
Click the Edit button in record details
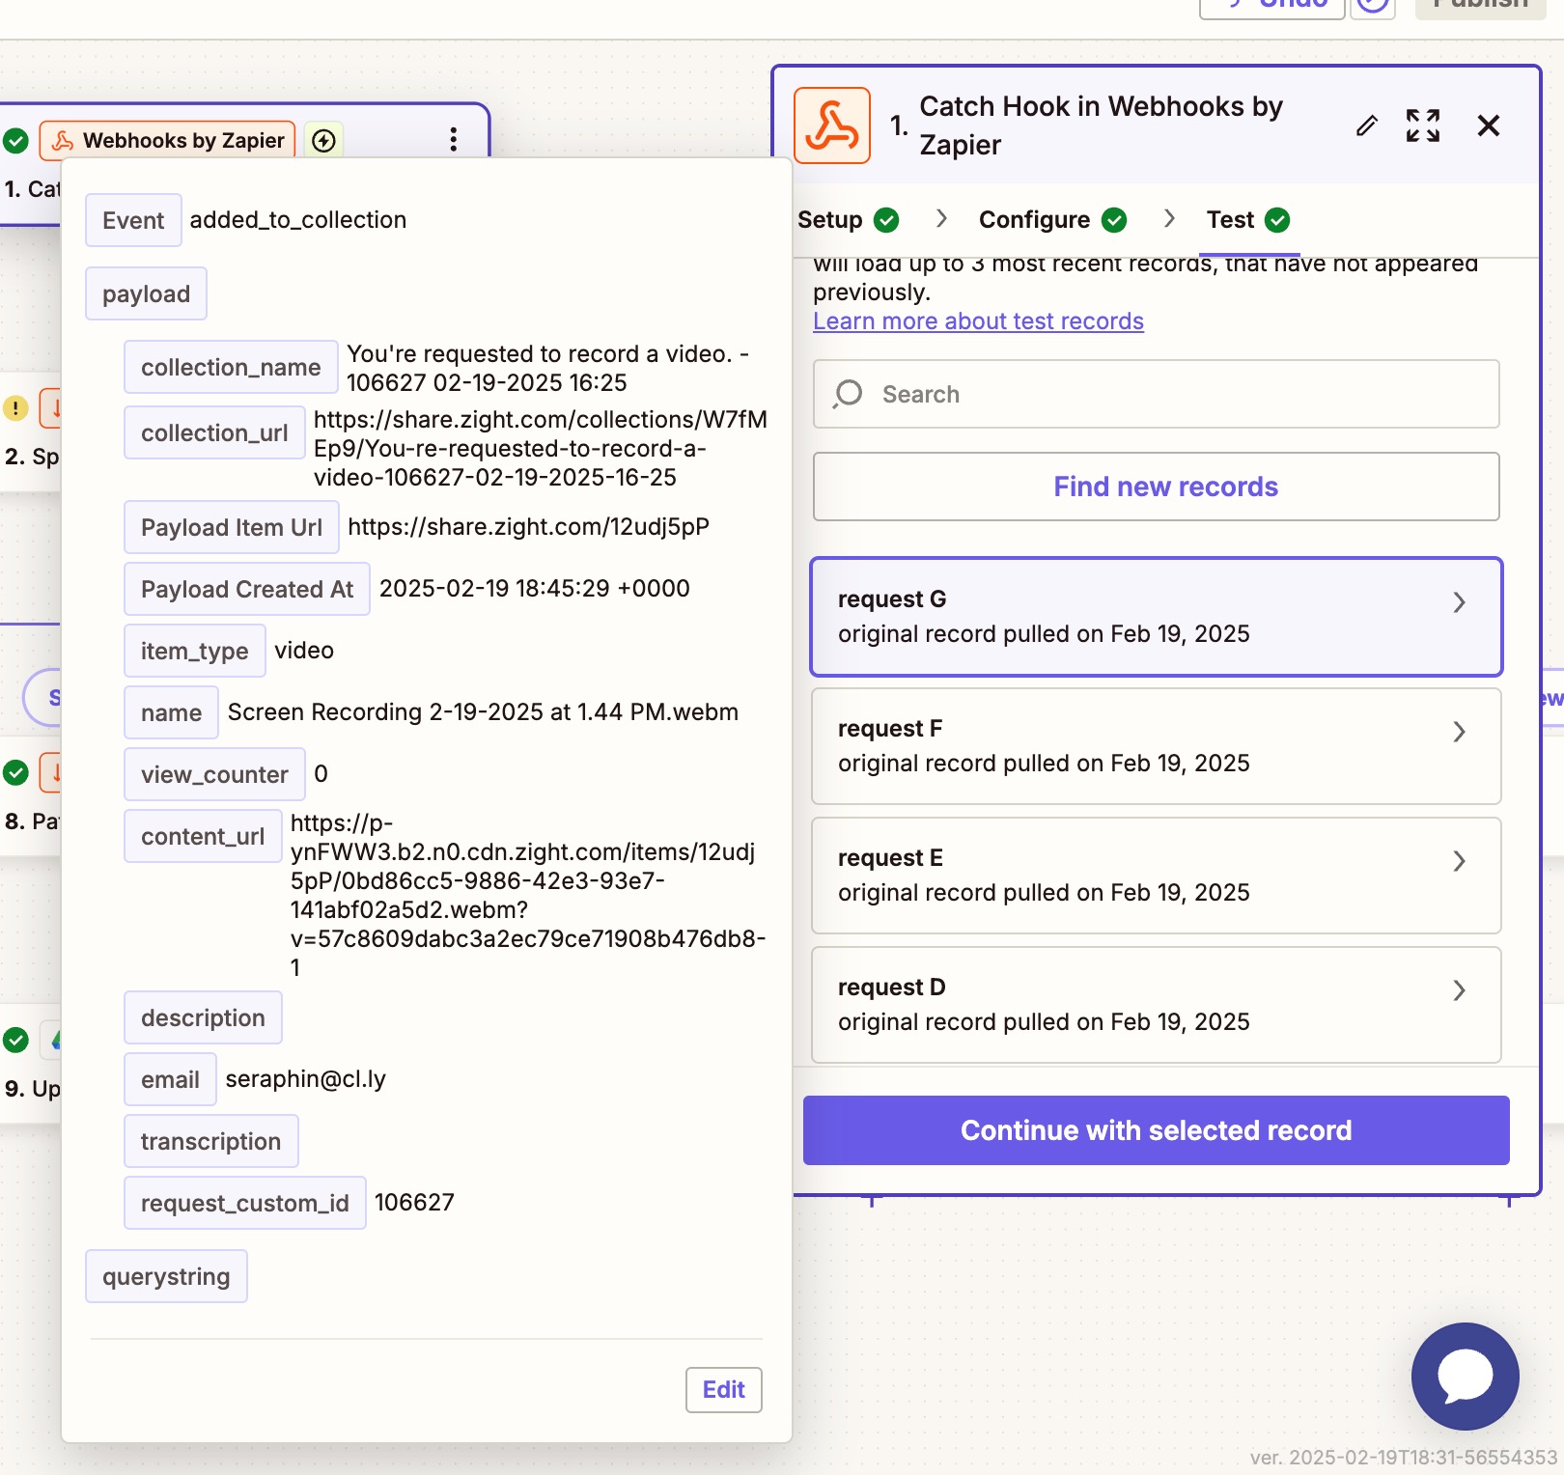(x=724, y=1390)
